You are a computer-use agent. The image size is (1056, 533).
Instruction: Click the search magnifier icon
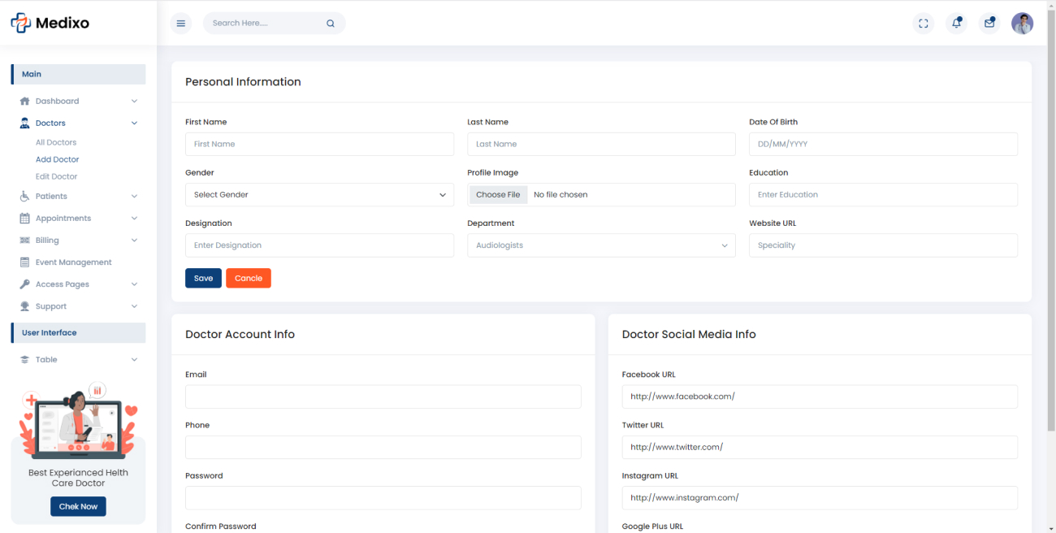point(331,24)
